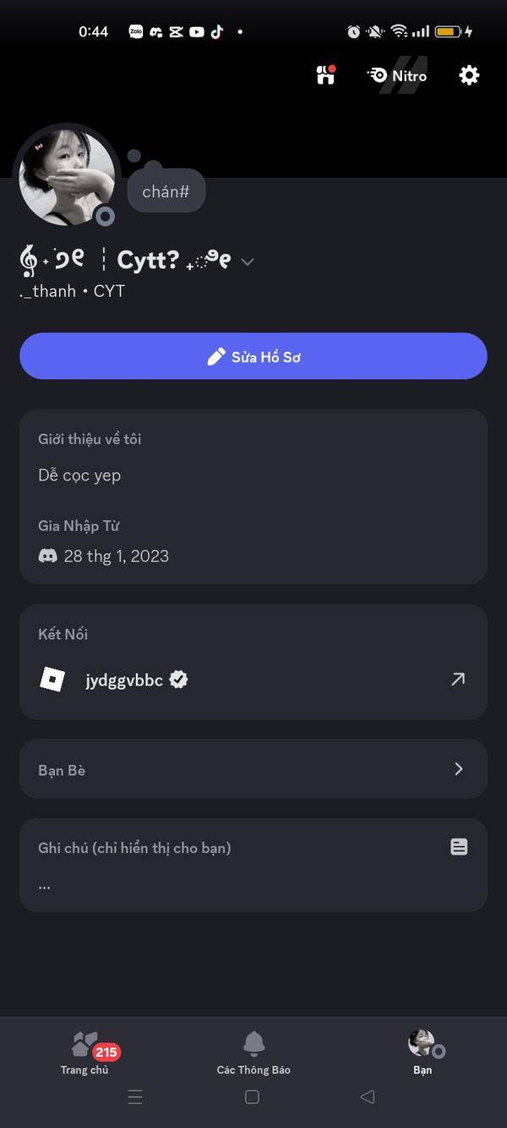Open settings gear icon

(x=469, y=75)
